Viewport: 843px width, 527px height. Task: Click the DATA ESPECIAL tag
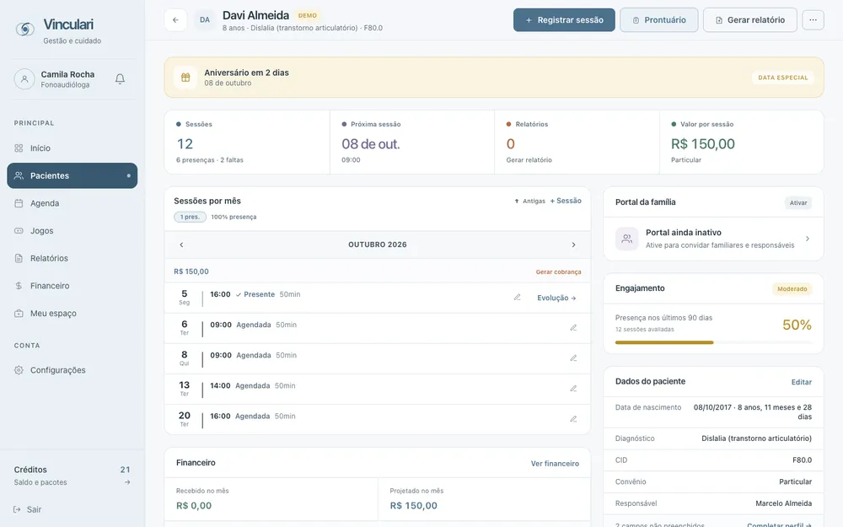point(783,78)
